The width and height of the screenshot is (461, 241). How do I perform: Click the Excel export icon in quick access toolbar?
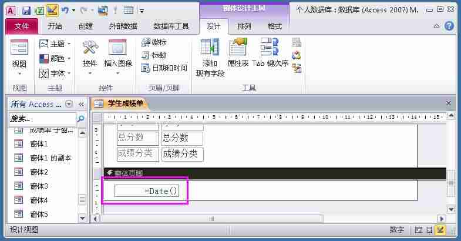[x=40, y=11]
